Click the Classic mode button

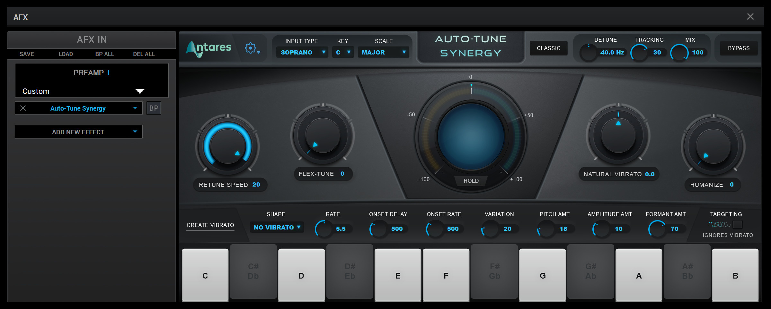pos(548,48)
